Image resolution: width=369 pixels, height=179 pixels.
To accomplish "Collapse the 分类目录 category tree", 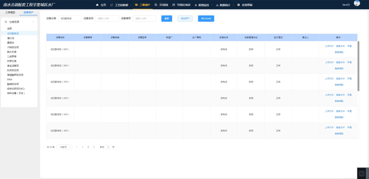I will click(x=33, y=22).
